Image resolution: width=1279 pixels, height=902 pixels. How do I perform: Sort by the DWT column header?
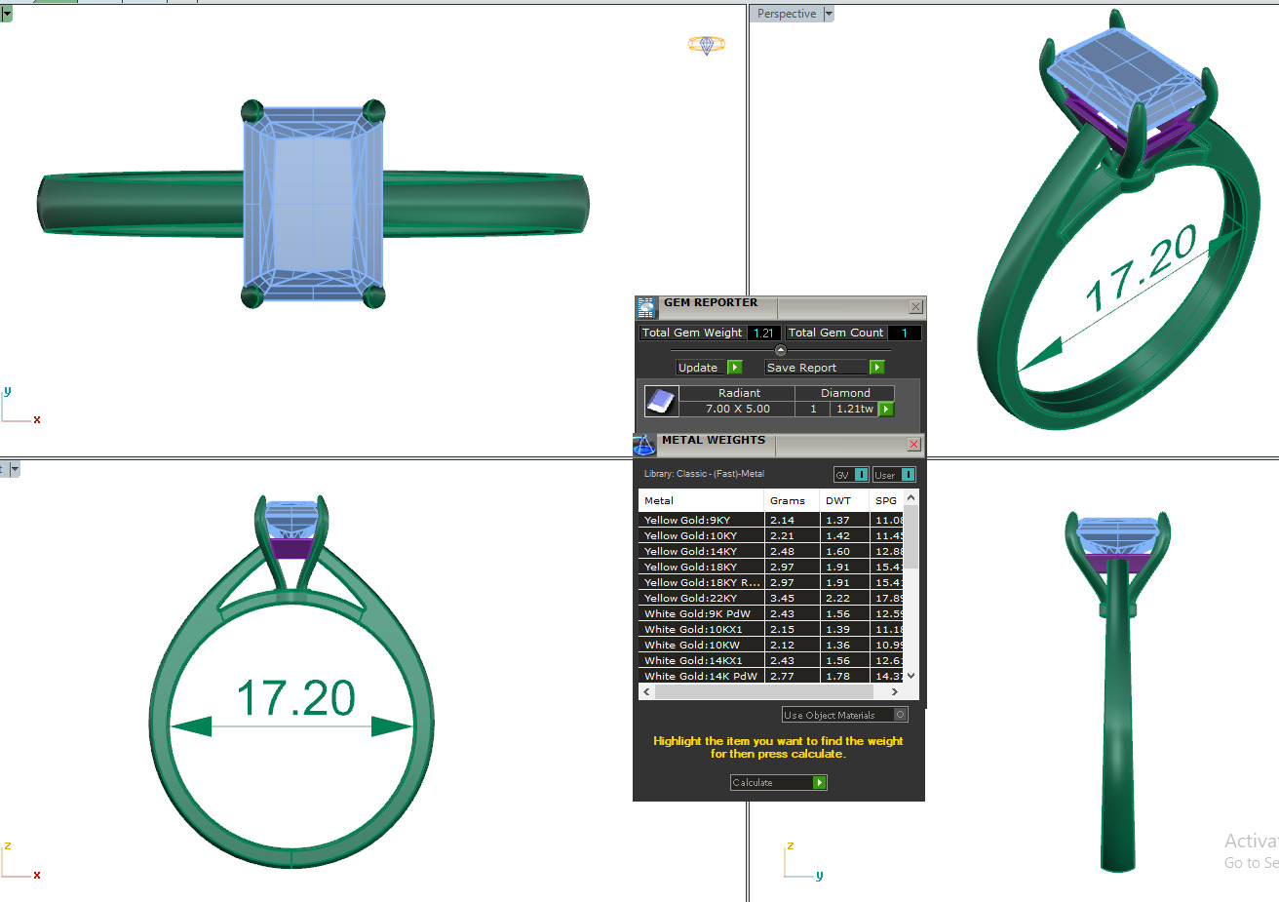[844, 500]
